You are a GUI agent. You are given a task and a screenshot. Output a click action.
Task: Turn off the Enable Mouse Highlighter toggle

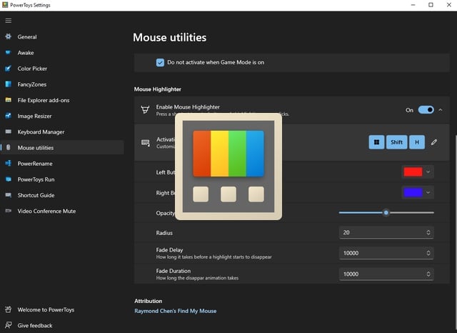[426, 110]
